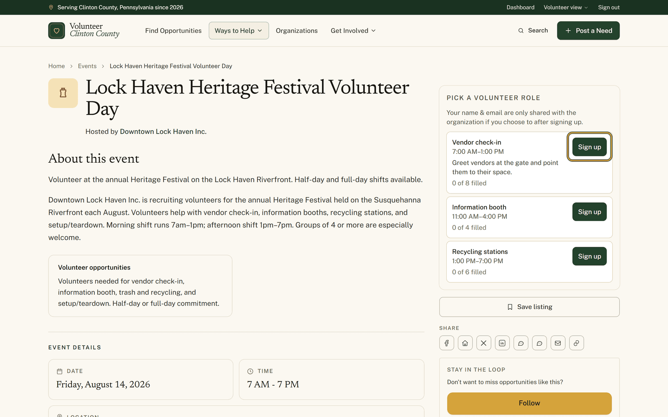Click the bookmark icon in Save listing
This screenshot has height=417, width=668.
pyautogui.click(x=510, y=307)
